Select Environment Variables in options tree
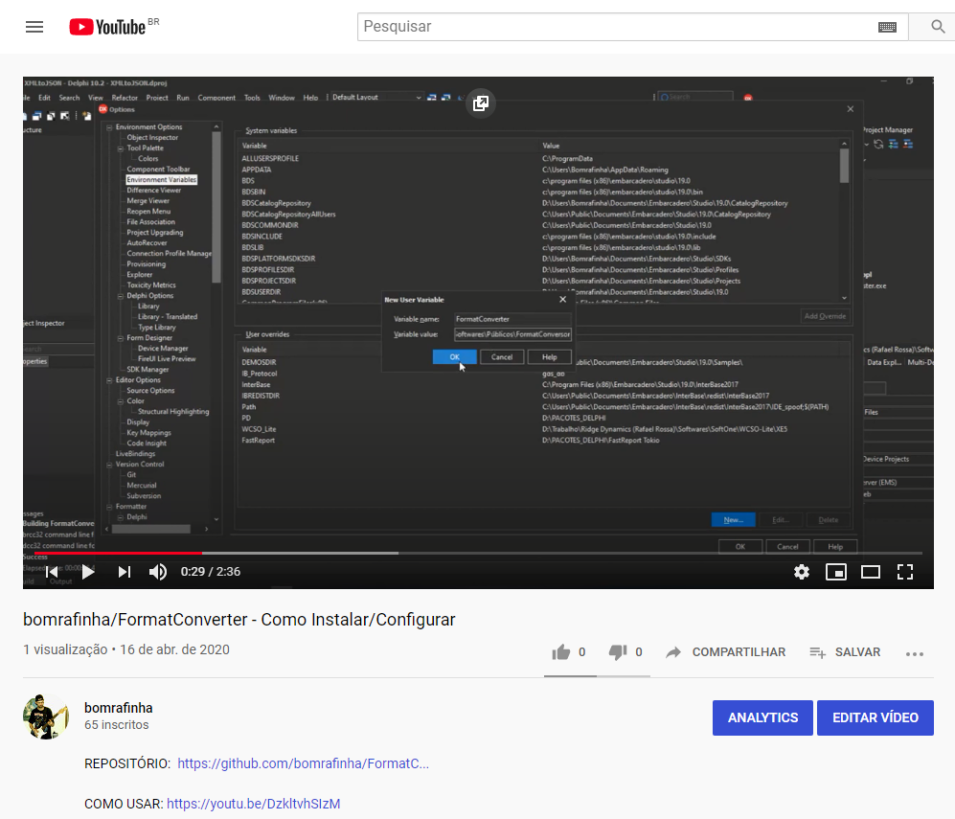Viewport: 955px width, 819px height. pos(161,180)
